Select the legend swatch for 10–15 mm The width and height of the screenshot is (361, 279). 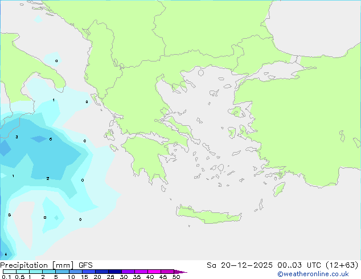click(75, 272)
